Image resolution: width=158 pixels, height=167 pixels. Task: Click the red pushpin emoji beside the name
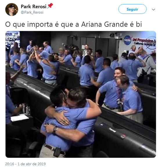[x=50, y=6]
